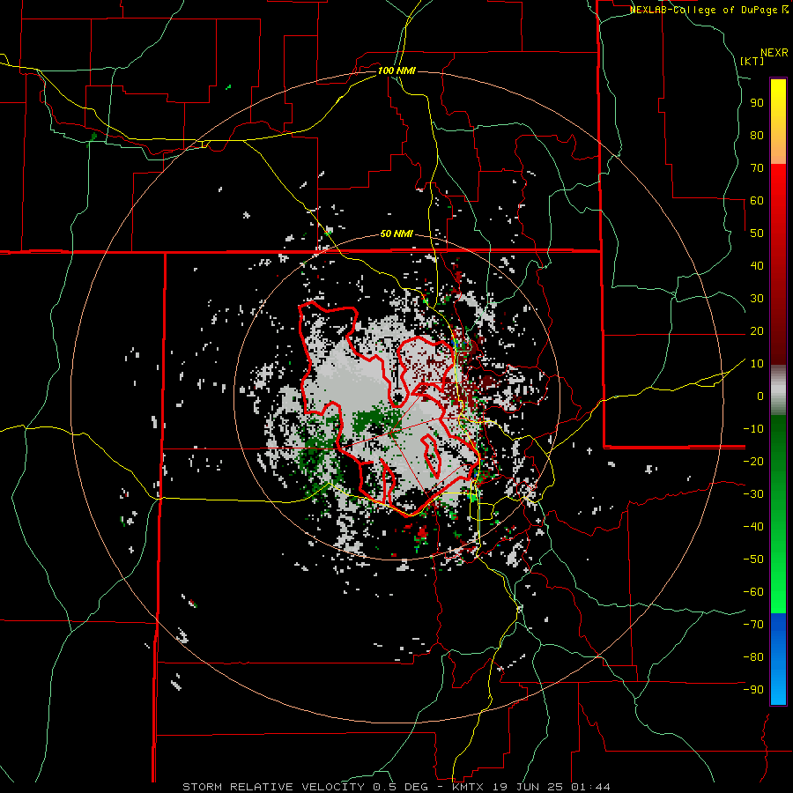The image size is (793, 793).
Task: Click the -10 scale label
Action: pyautogui.click(x=753, y=429)
